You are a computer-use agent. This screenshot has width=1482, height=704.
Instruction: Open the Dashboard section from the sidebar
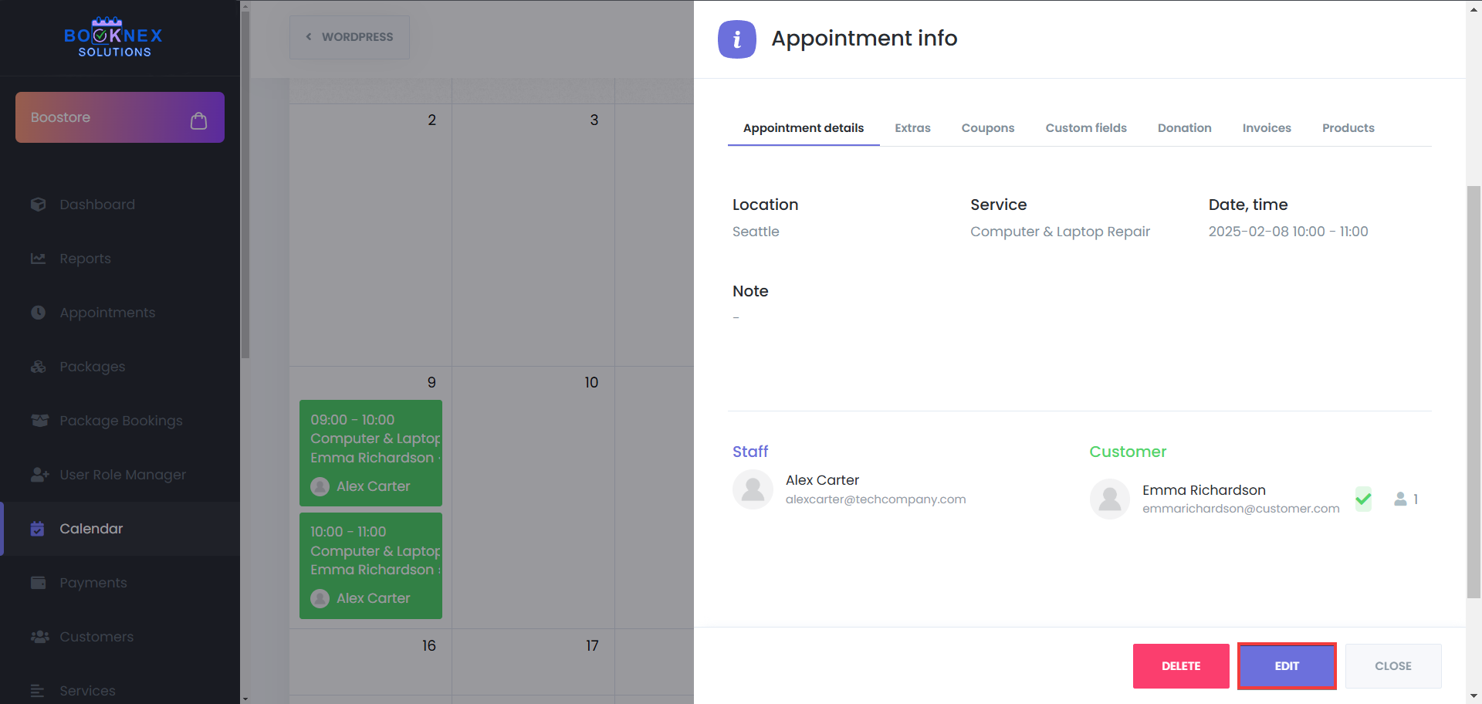coord(39,204)
